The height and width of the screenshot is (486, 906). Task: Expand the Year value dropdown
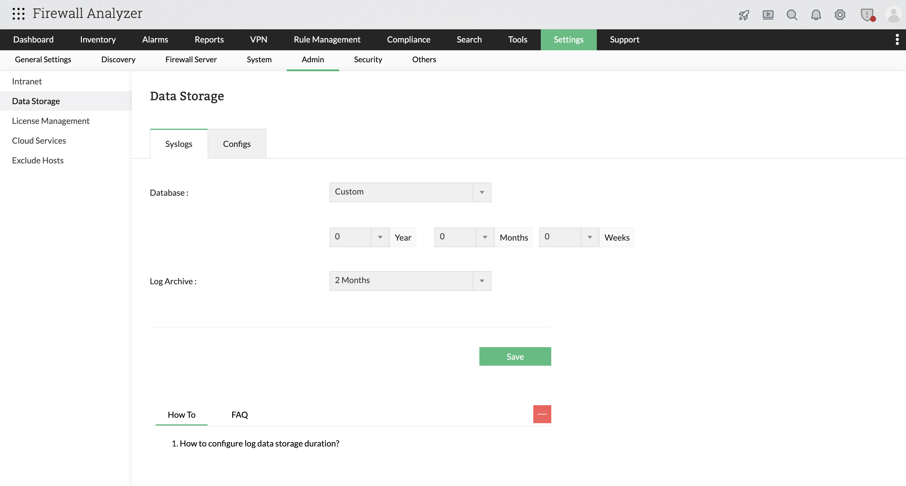[380, 237]
